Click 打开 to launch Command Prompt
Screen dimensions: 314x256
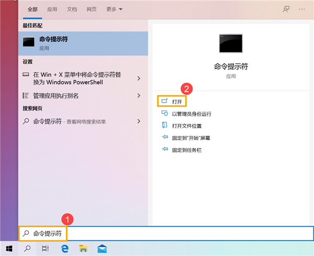(177, 101)
